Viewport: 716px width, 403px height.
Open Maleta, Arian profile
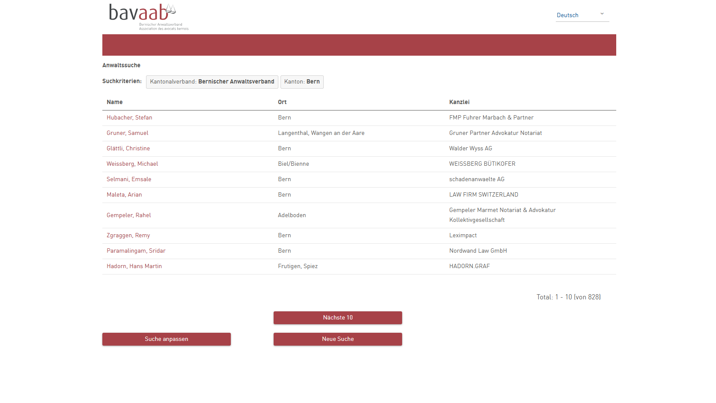(x=124, y=195)
